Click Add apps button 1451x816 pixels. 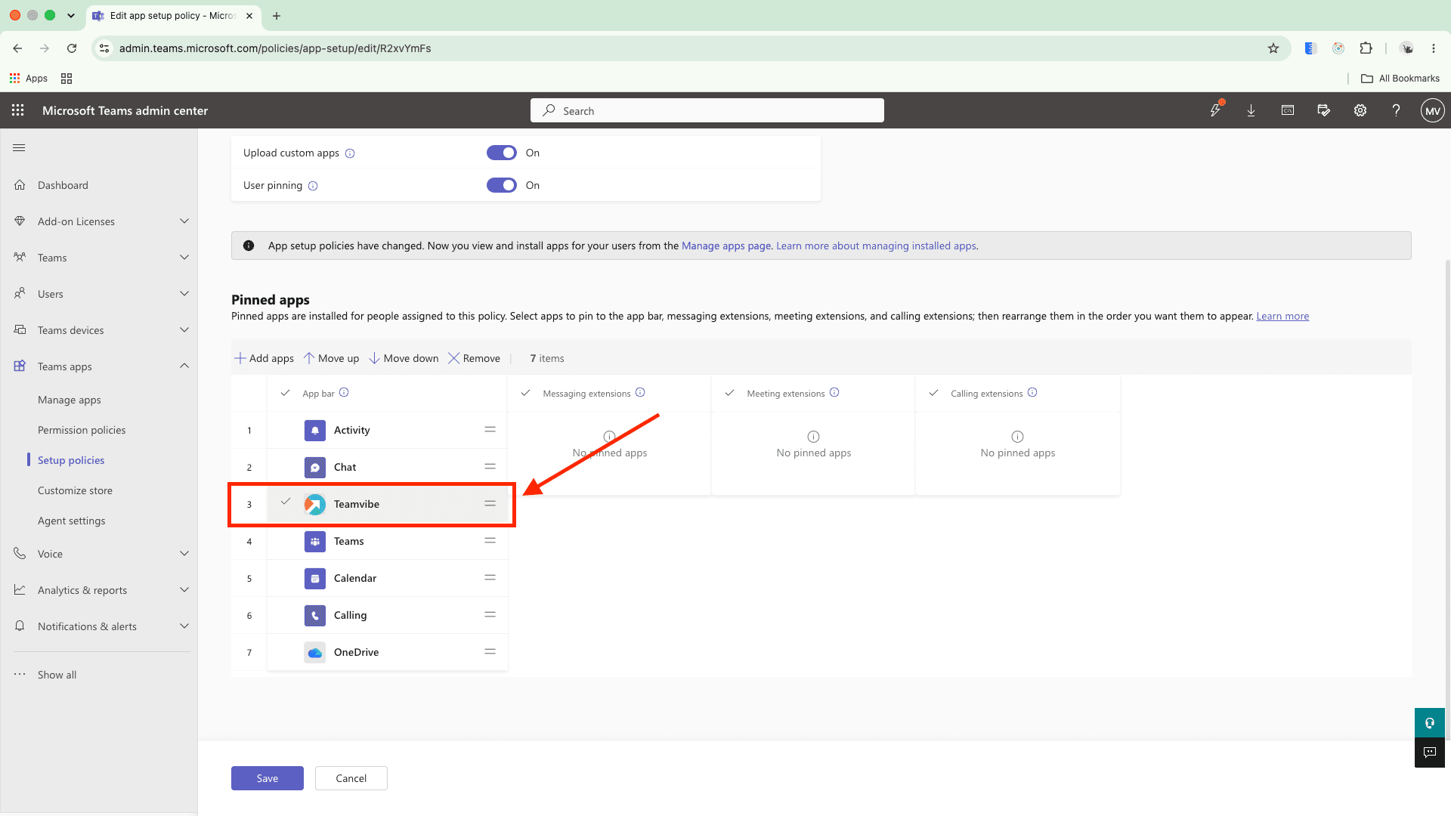click(264, 358)
